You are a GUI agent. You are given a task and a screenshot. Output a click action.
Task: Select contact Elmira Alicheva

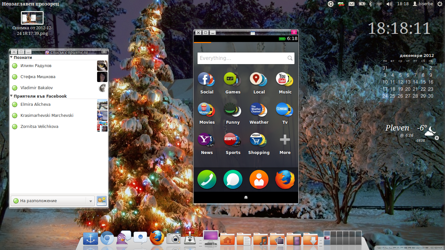[x=59, y=104]
